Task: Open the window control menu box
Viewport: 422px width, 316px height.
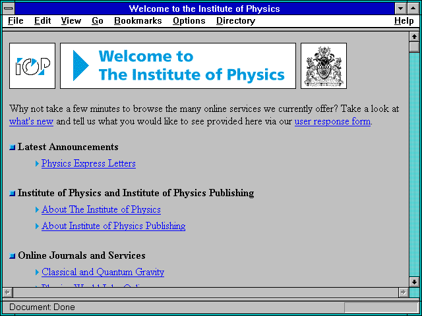Action: [x=9, y=9]
